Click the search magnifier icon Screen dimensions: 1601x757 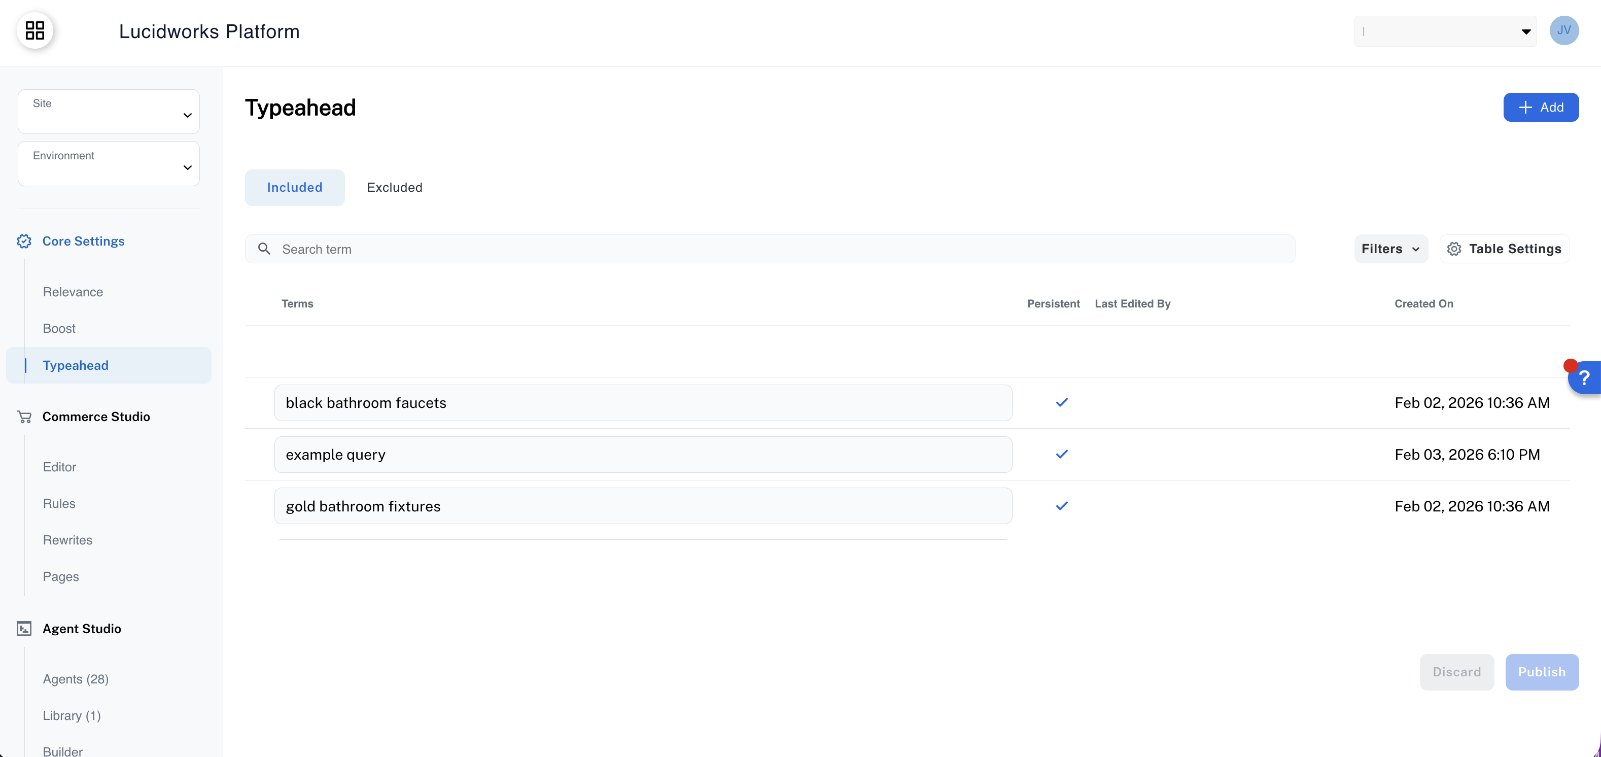[264, 248]
